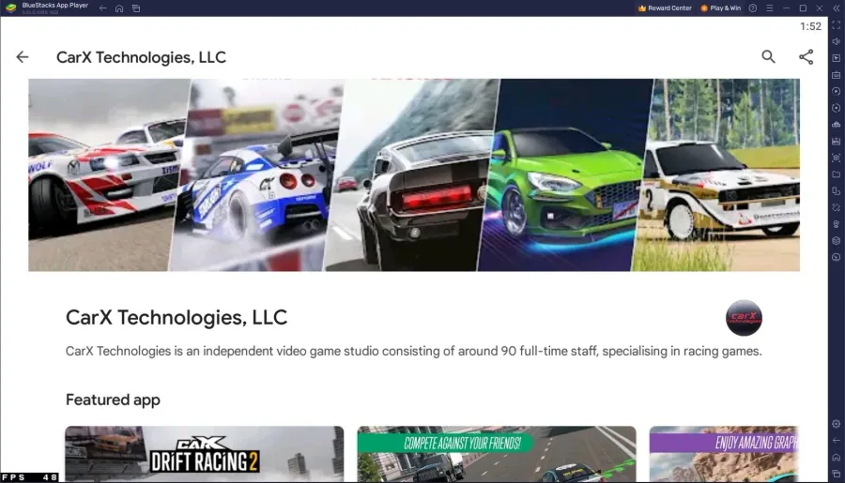Viewport: 845px width, 483px height.
Task: Click the sidebar bottom back arrow
Action: 836,441
